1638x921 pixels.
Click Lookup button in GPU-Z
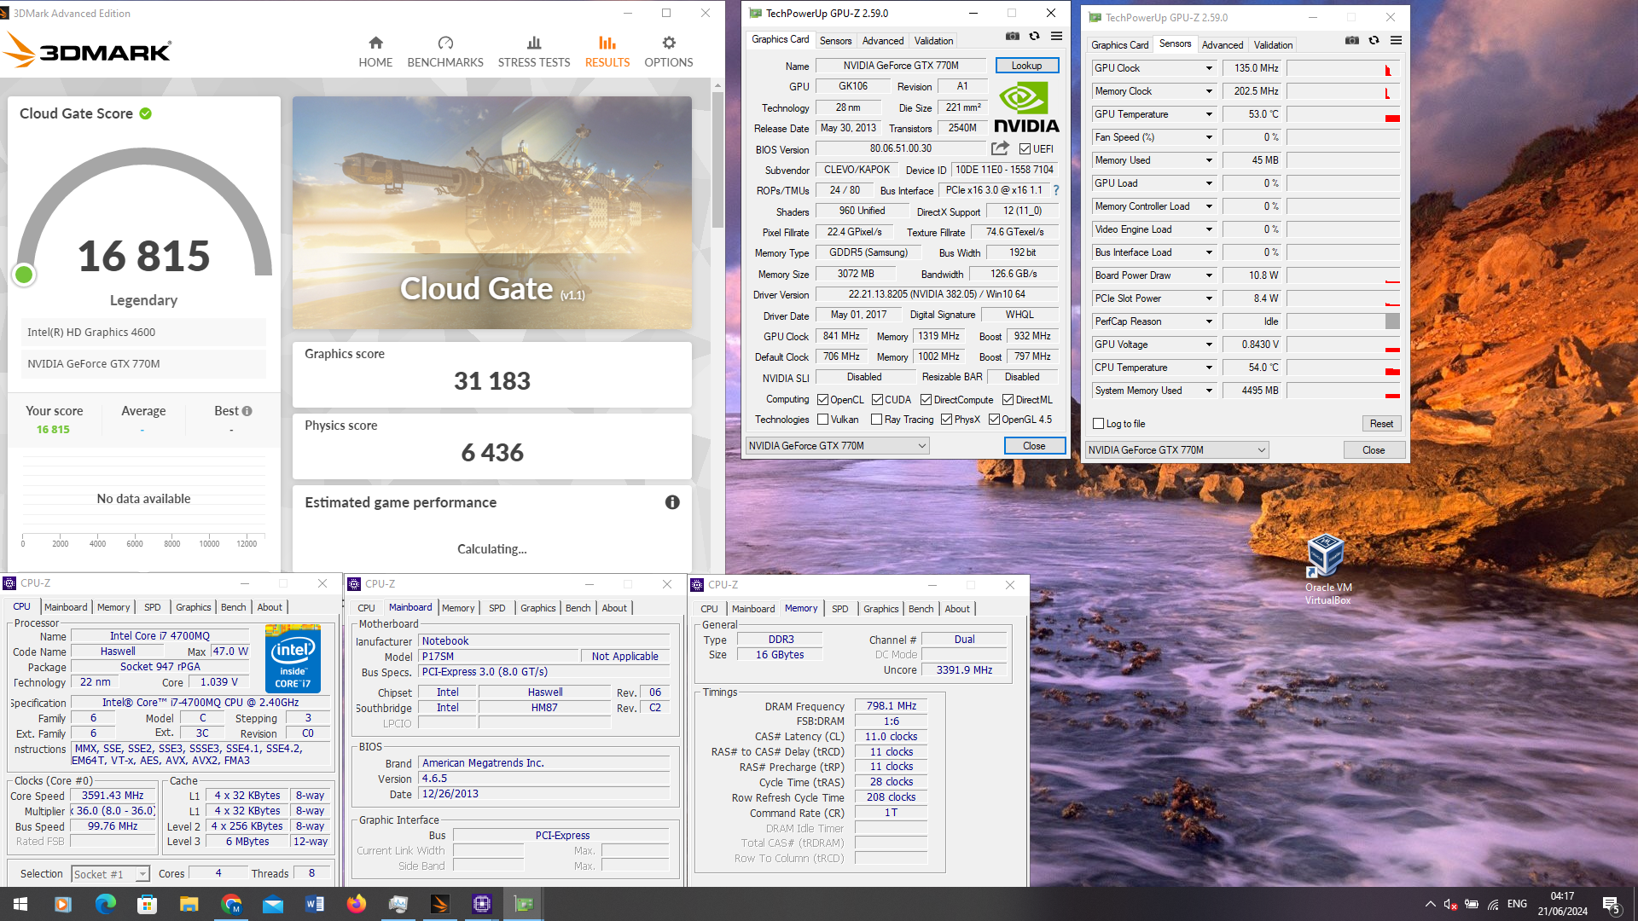(x=1026, y=66)
